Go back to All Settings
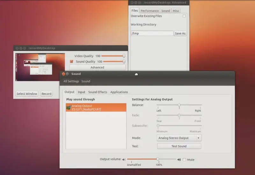The image size is (255, 175). coord(71,81)
